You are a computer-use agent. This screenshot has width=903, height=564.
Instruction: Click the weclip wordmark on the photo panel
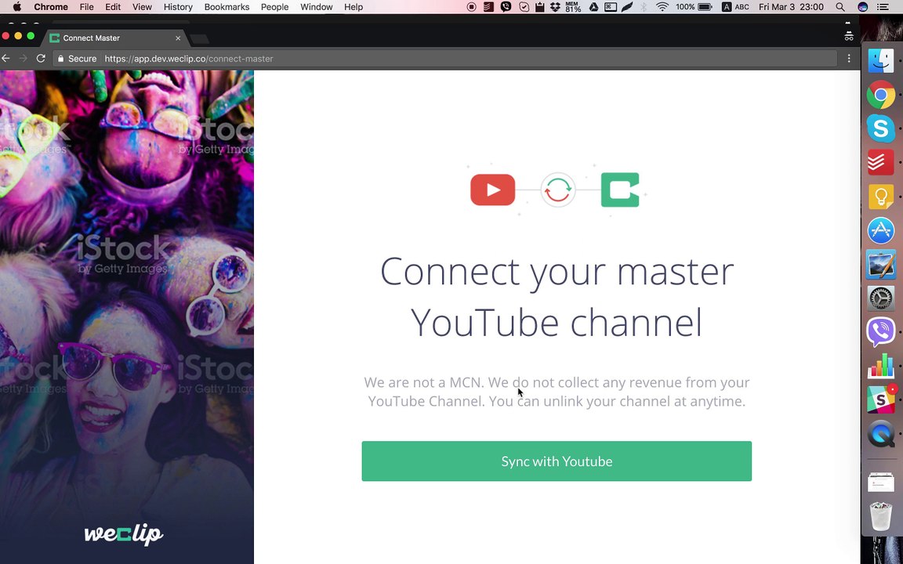pyautogui.click(x=124, y=534)
